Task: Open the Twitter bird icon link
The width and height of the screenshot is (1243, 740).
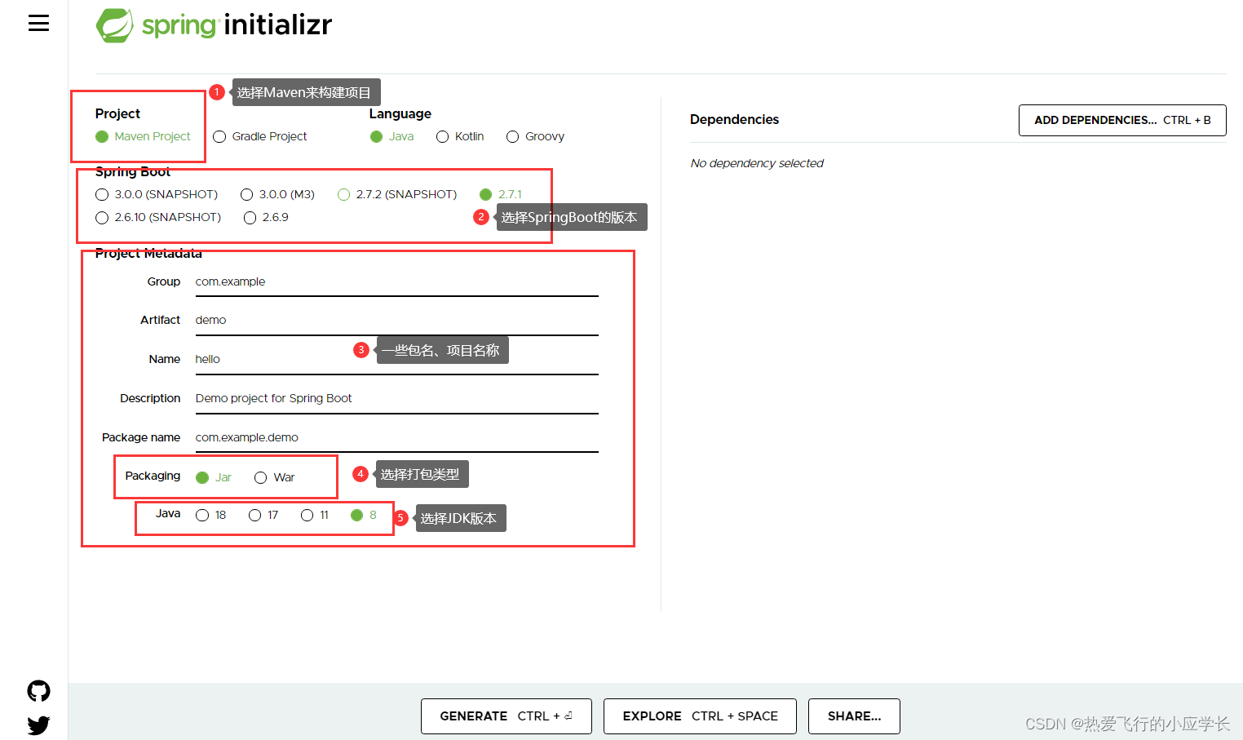Action: click(38, 724)
